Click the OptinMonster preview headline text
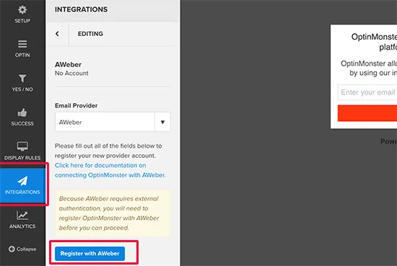Image resolution: width=397 pixels, height=266 pixels. point(374,42)
